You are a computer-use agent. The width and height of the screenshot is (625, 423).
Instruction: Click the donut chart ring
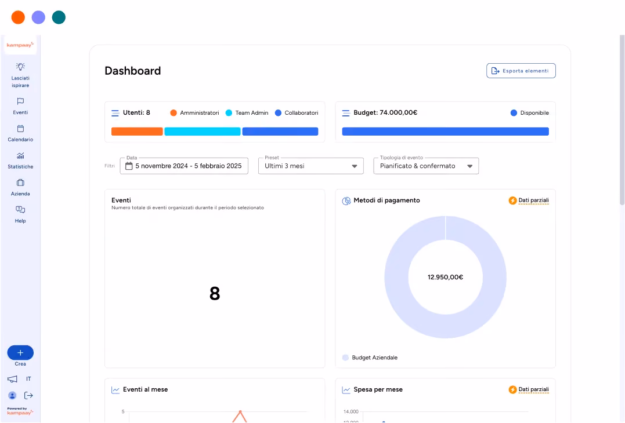click(396, 278)
